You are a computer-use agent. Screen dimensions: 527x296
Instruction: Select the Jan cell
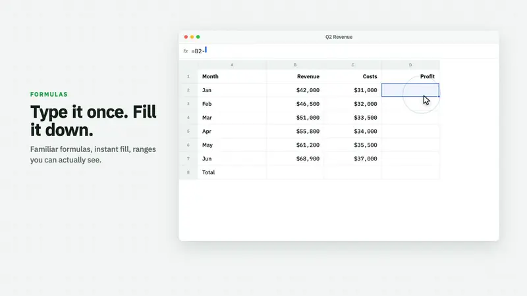pos(233,90)
